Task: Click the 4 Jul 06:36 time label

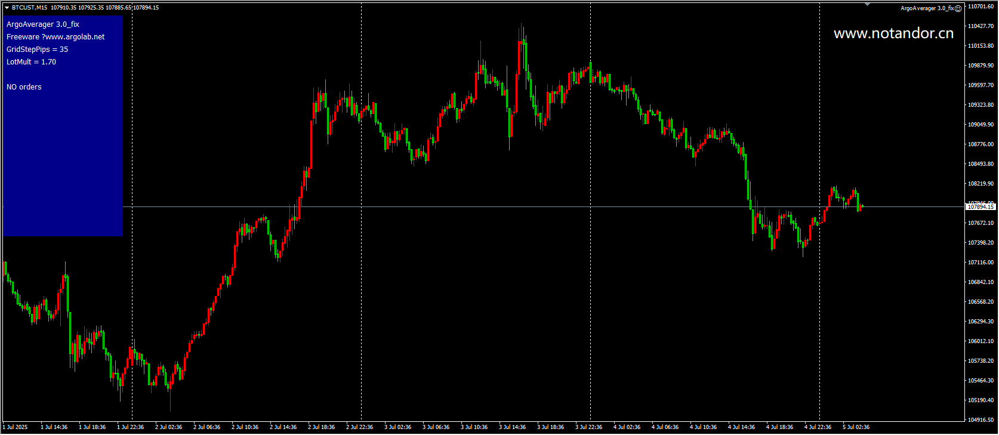Action: [665, 427]
